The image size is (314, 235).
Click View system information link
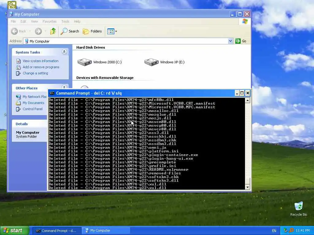click(40, 61)
